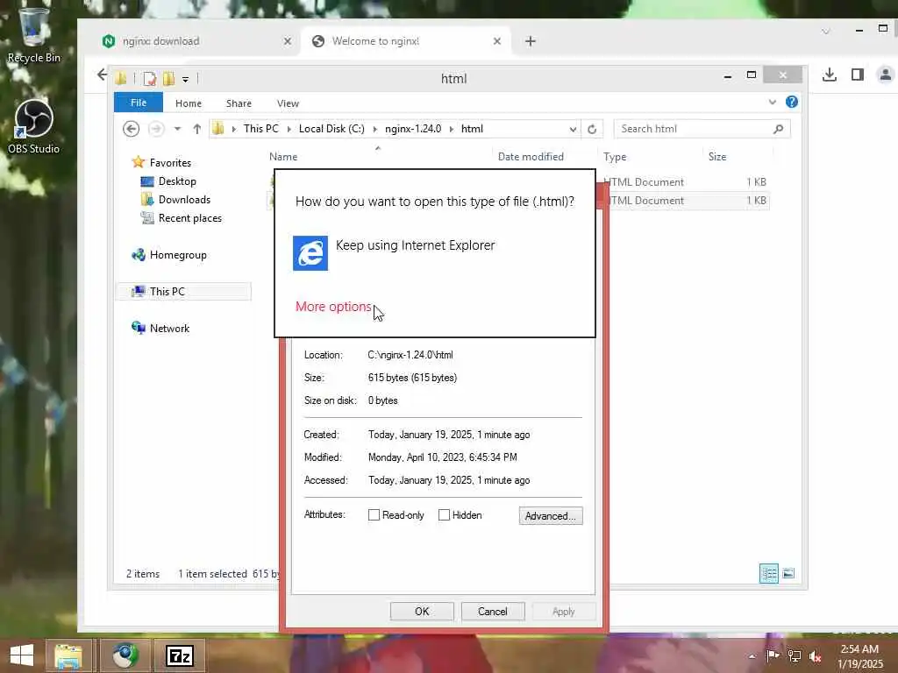
Task: Open the Customize Quick Access Toolbar dropdown
Action: (186, 80)
